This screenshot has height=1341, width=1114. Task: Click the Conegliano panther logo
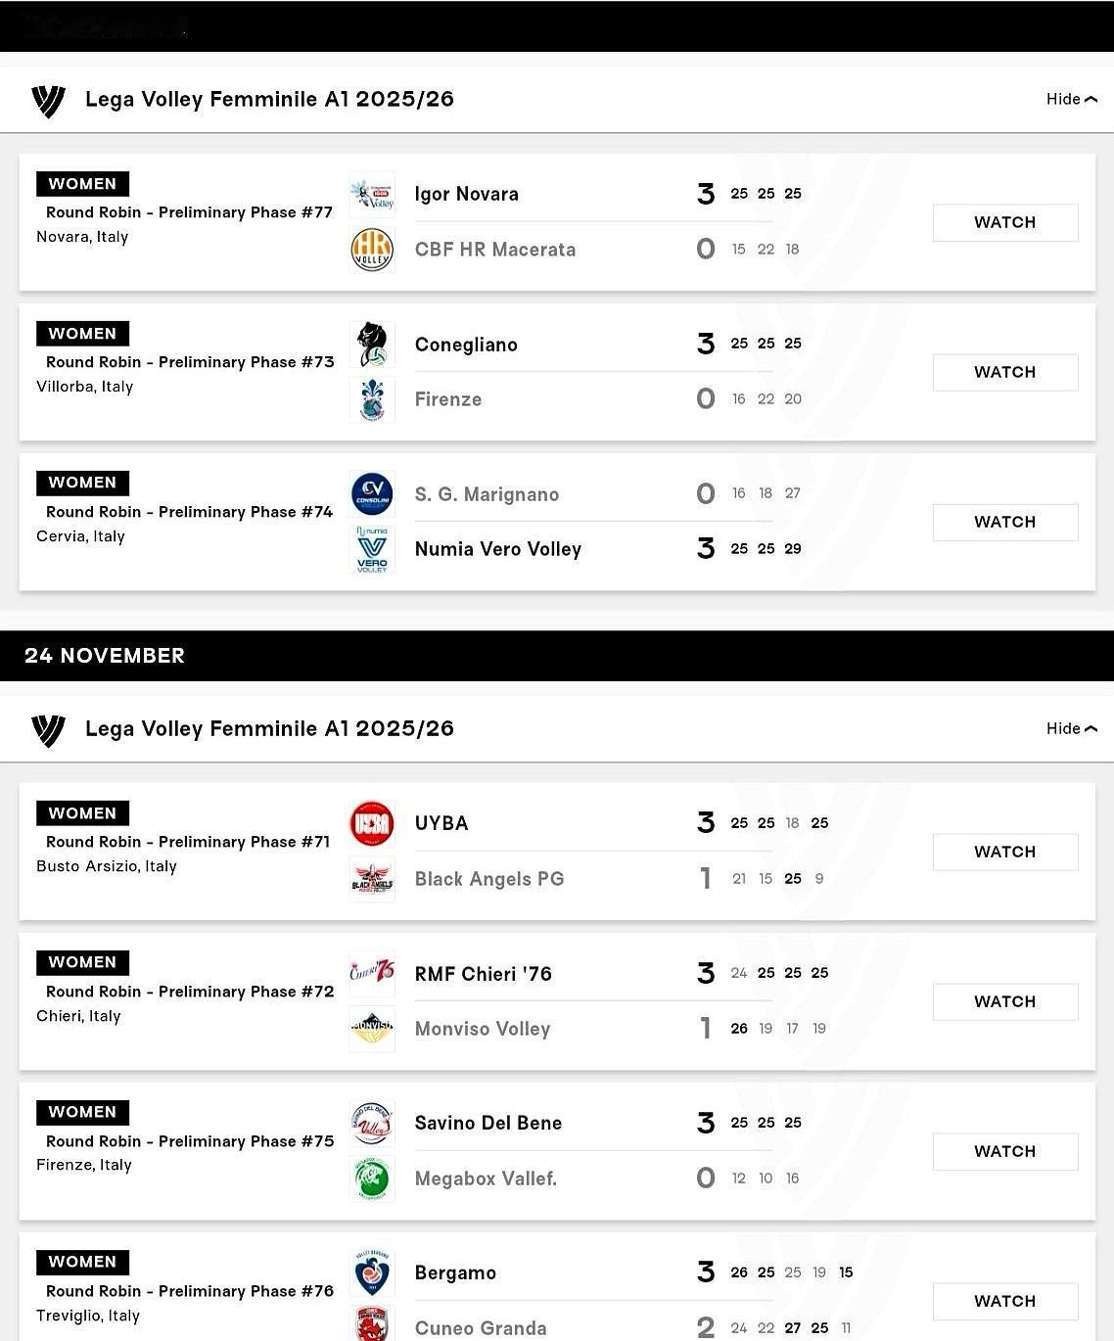coord(372,345)
